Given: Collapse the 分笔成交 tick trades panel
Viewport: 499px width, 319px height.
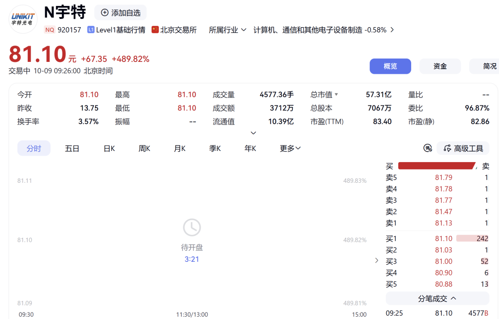Looking at the screenshot, I should 437,299.
